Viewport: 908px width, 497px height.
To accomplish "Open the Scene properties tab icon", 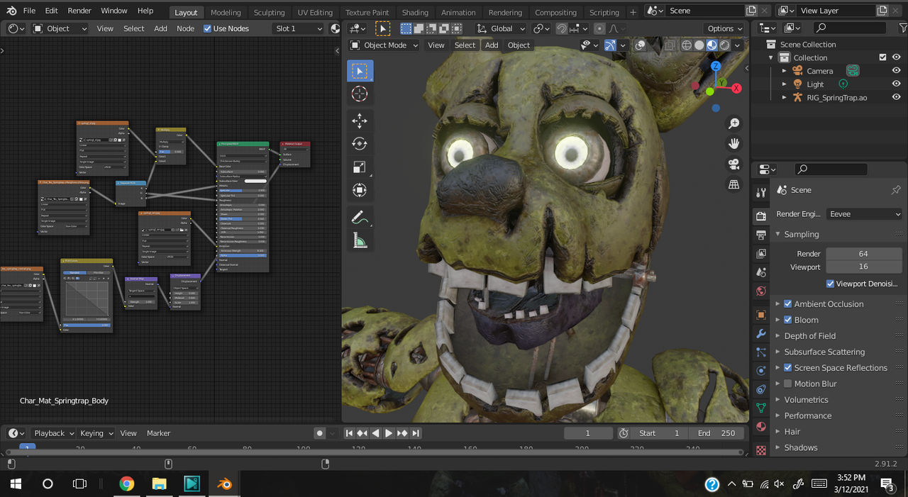I will 761,272.
